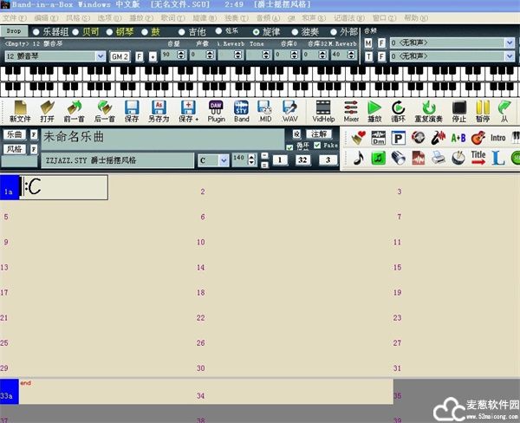Click the heart favorites icon
This screenshot has width=520, height=423.
coord(358,138)
